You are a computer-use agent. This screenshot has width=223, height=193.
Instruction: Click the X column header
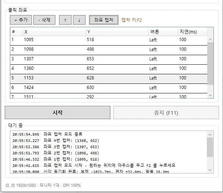54,32
